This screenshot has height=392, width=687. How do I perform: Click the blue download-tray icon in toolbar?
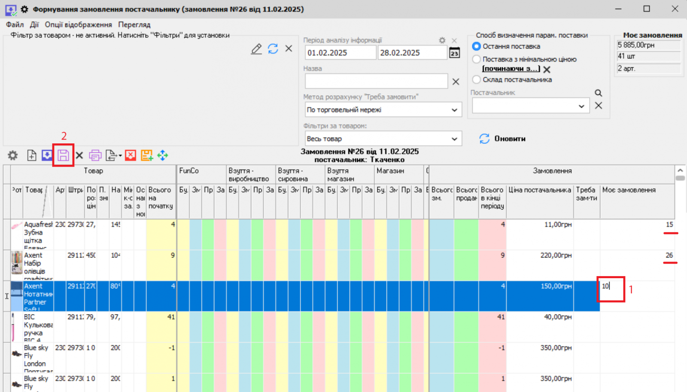coord(47,155)
